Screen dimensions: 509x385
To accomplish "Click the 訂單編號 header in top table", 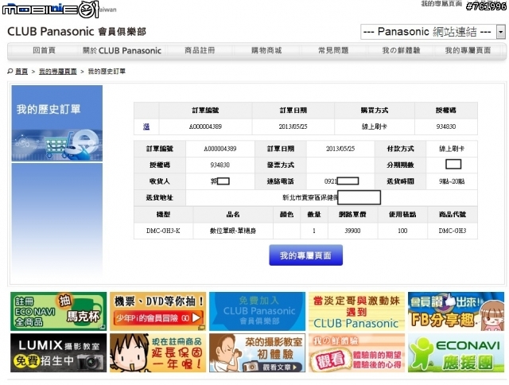I will [205, 111].
